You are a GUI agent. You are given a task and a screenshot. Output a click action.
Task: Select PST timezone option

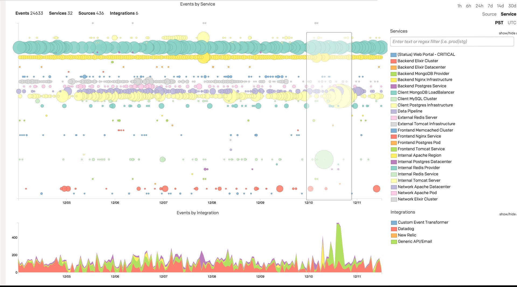click(499, 23)
